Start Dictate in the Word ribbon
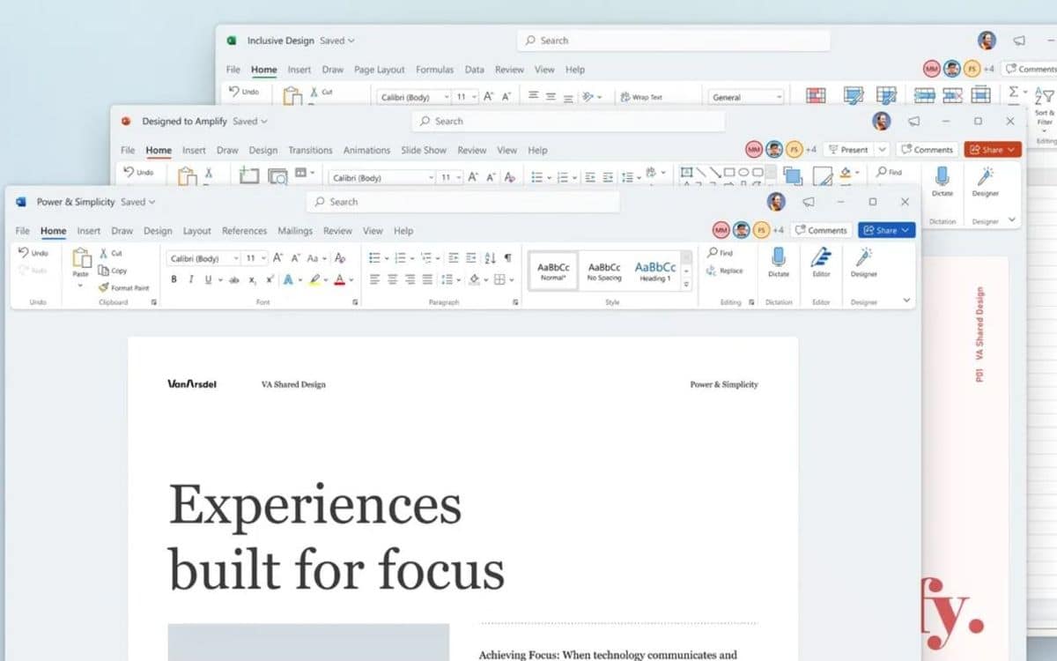 (x=779, y=262)
